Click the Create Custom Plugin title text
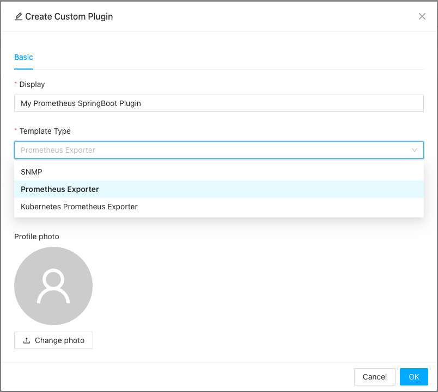Viewport: 438px width, 392px height. click(x=69, y=16)
